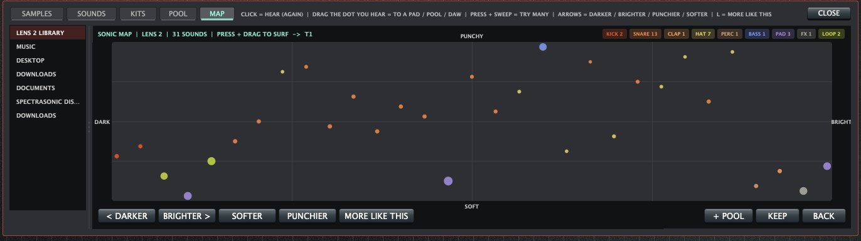This screenshot has height=241, width=861.
Task: Select the POOL tab
Action: pyautogui.click(x=178, y=14)
